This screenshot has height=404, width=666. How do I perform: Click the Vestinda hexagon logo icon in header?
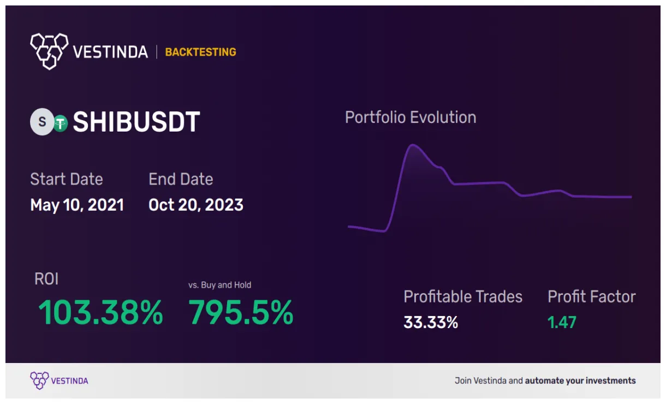click(49, 51)
